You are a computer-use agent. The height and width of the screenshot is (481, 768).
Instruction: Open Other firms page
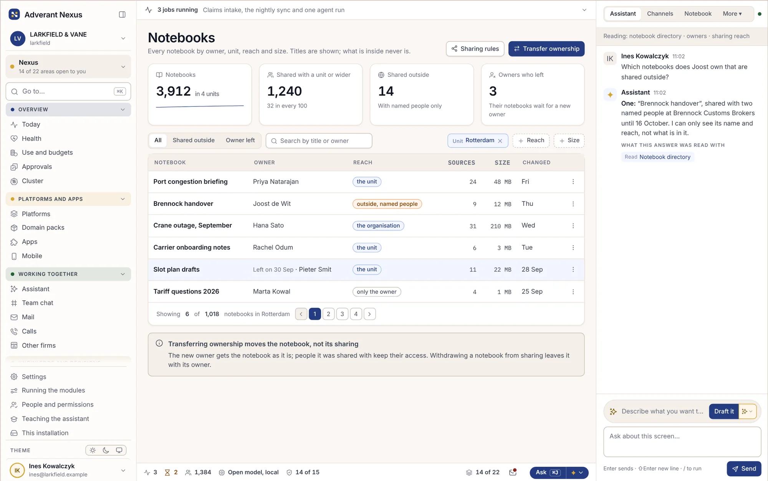point(39,345)
